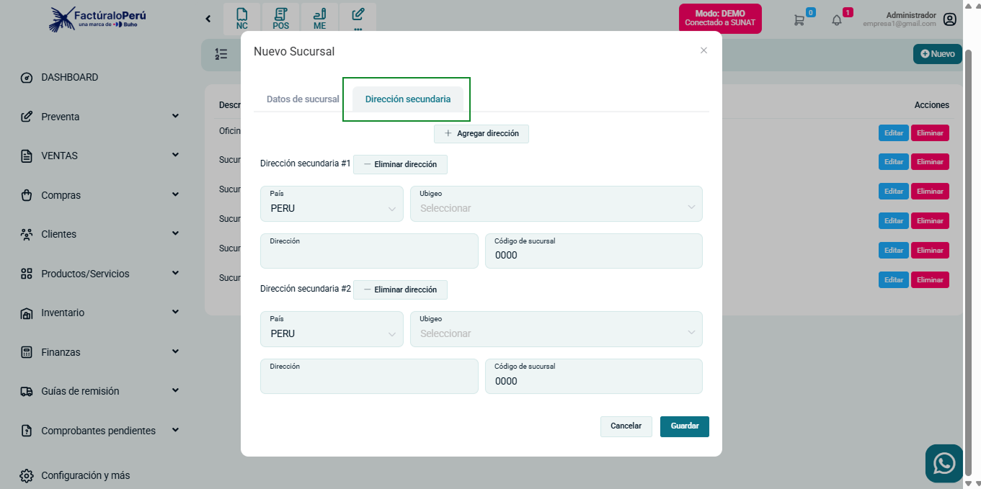The height and width of the screenshot is (489, 981).
Task: Click the shopping cart icon
Action: pos(799,20)
